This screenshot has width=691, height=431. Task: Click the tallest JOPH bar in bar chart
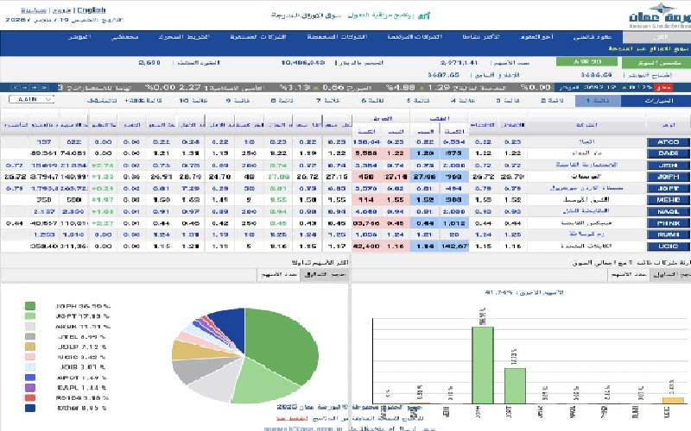click(x=481, y=363)
